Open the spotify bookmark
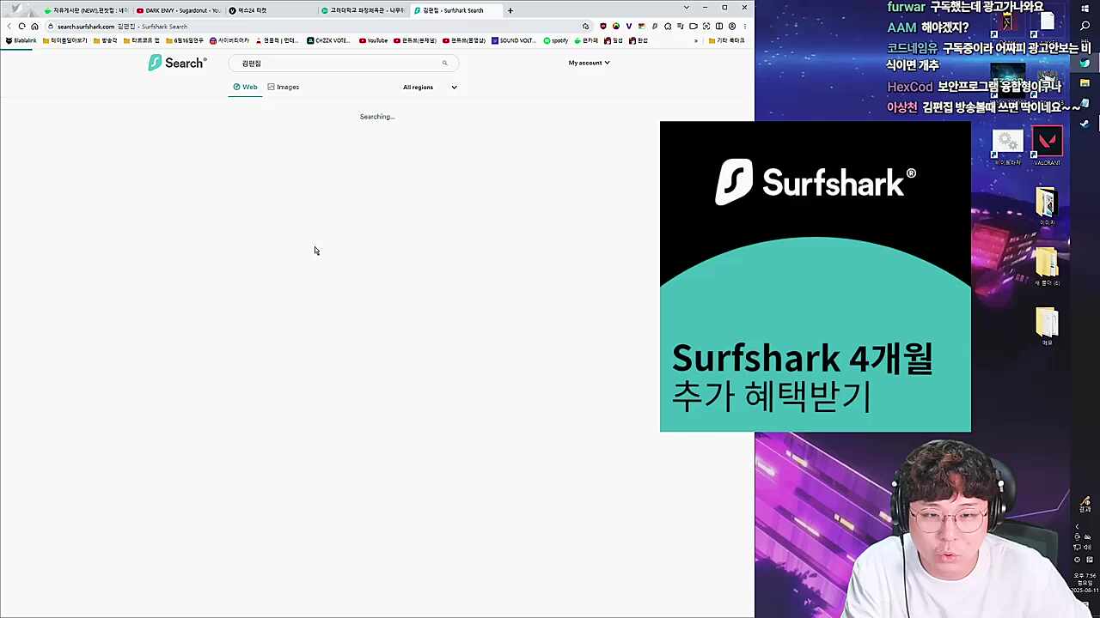 pyautogui.click(x=556, y=40)
